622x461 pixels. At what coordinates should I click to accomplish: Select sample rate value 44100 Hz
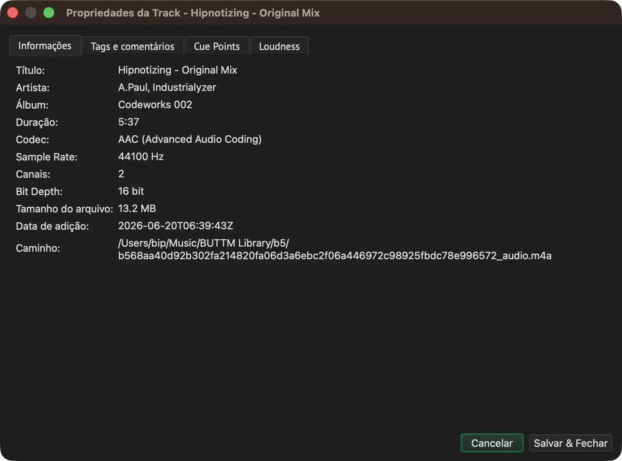pyautogui.click(x=141, y=157)
